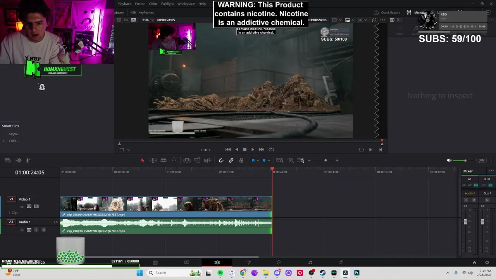
Task: Toggle the Mixer panel button
Action: click(415, 12)
